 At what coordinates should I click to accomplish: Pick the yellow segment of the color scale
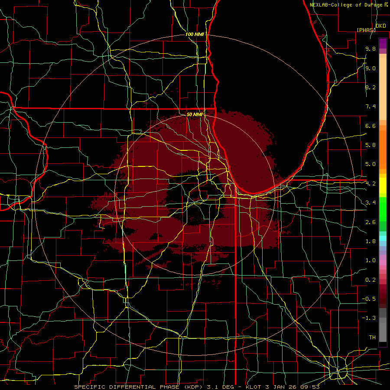(x=383, y=185)
